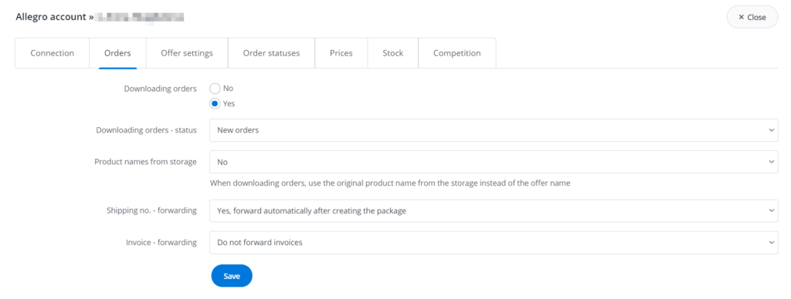Click the Invoice - forwarding label
791x299 pixels.
pyautogui.click(x=161, y=243)
